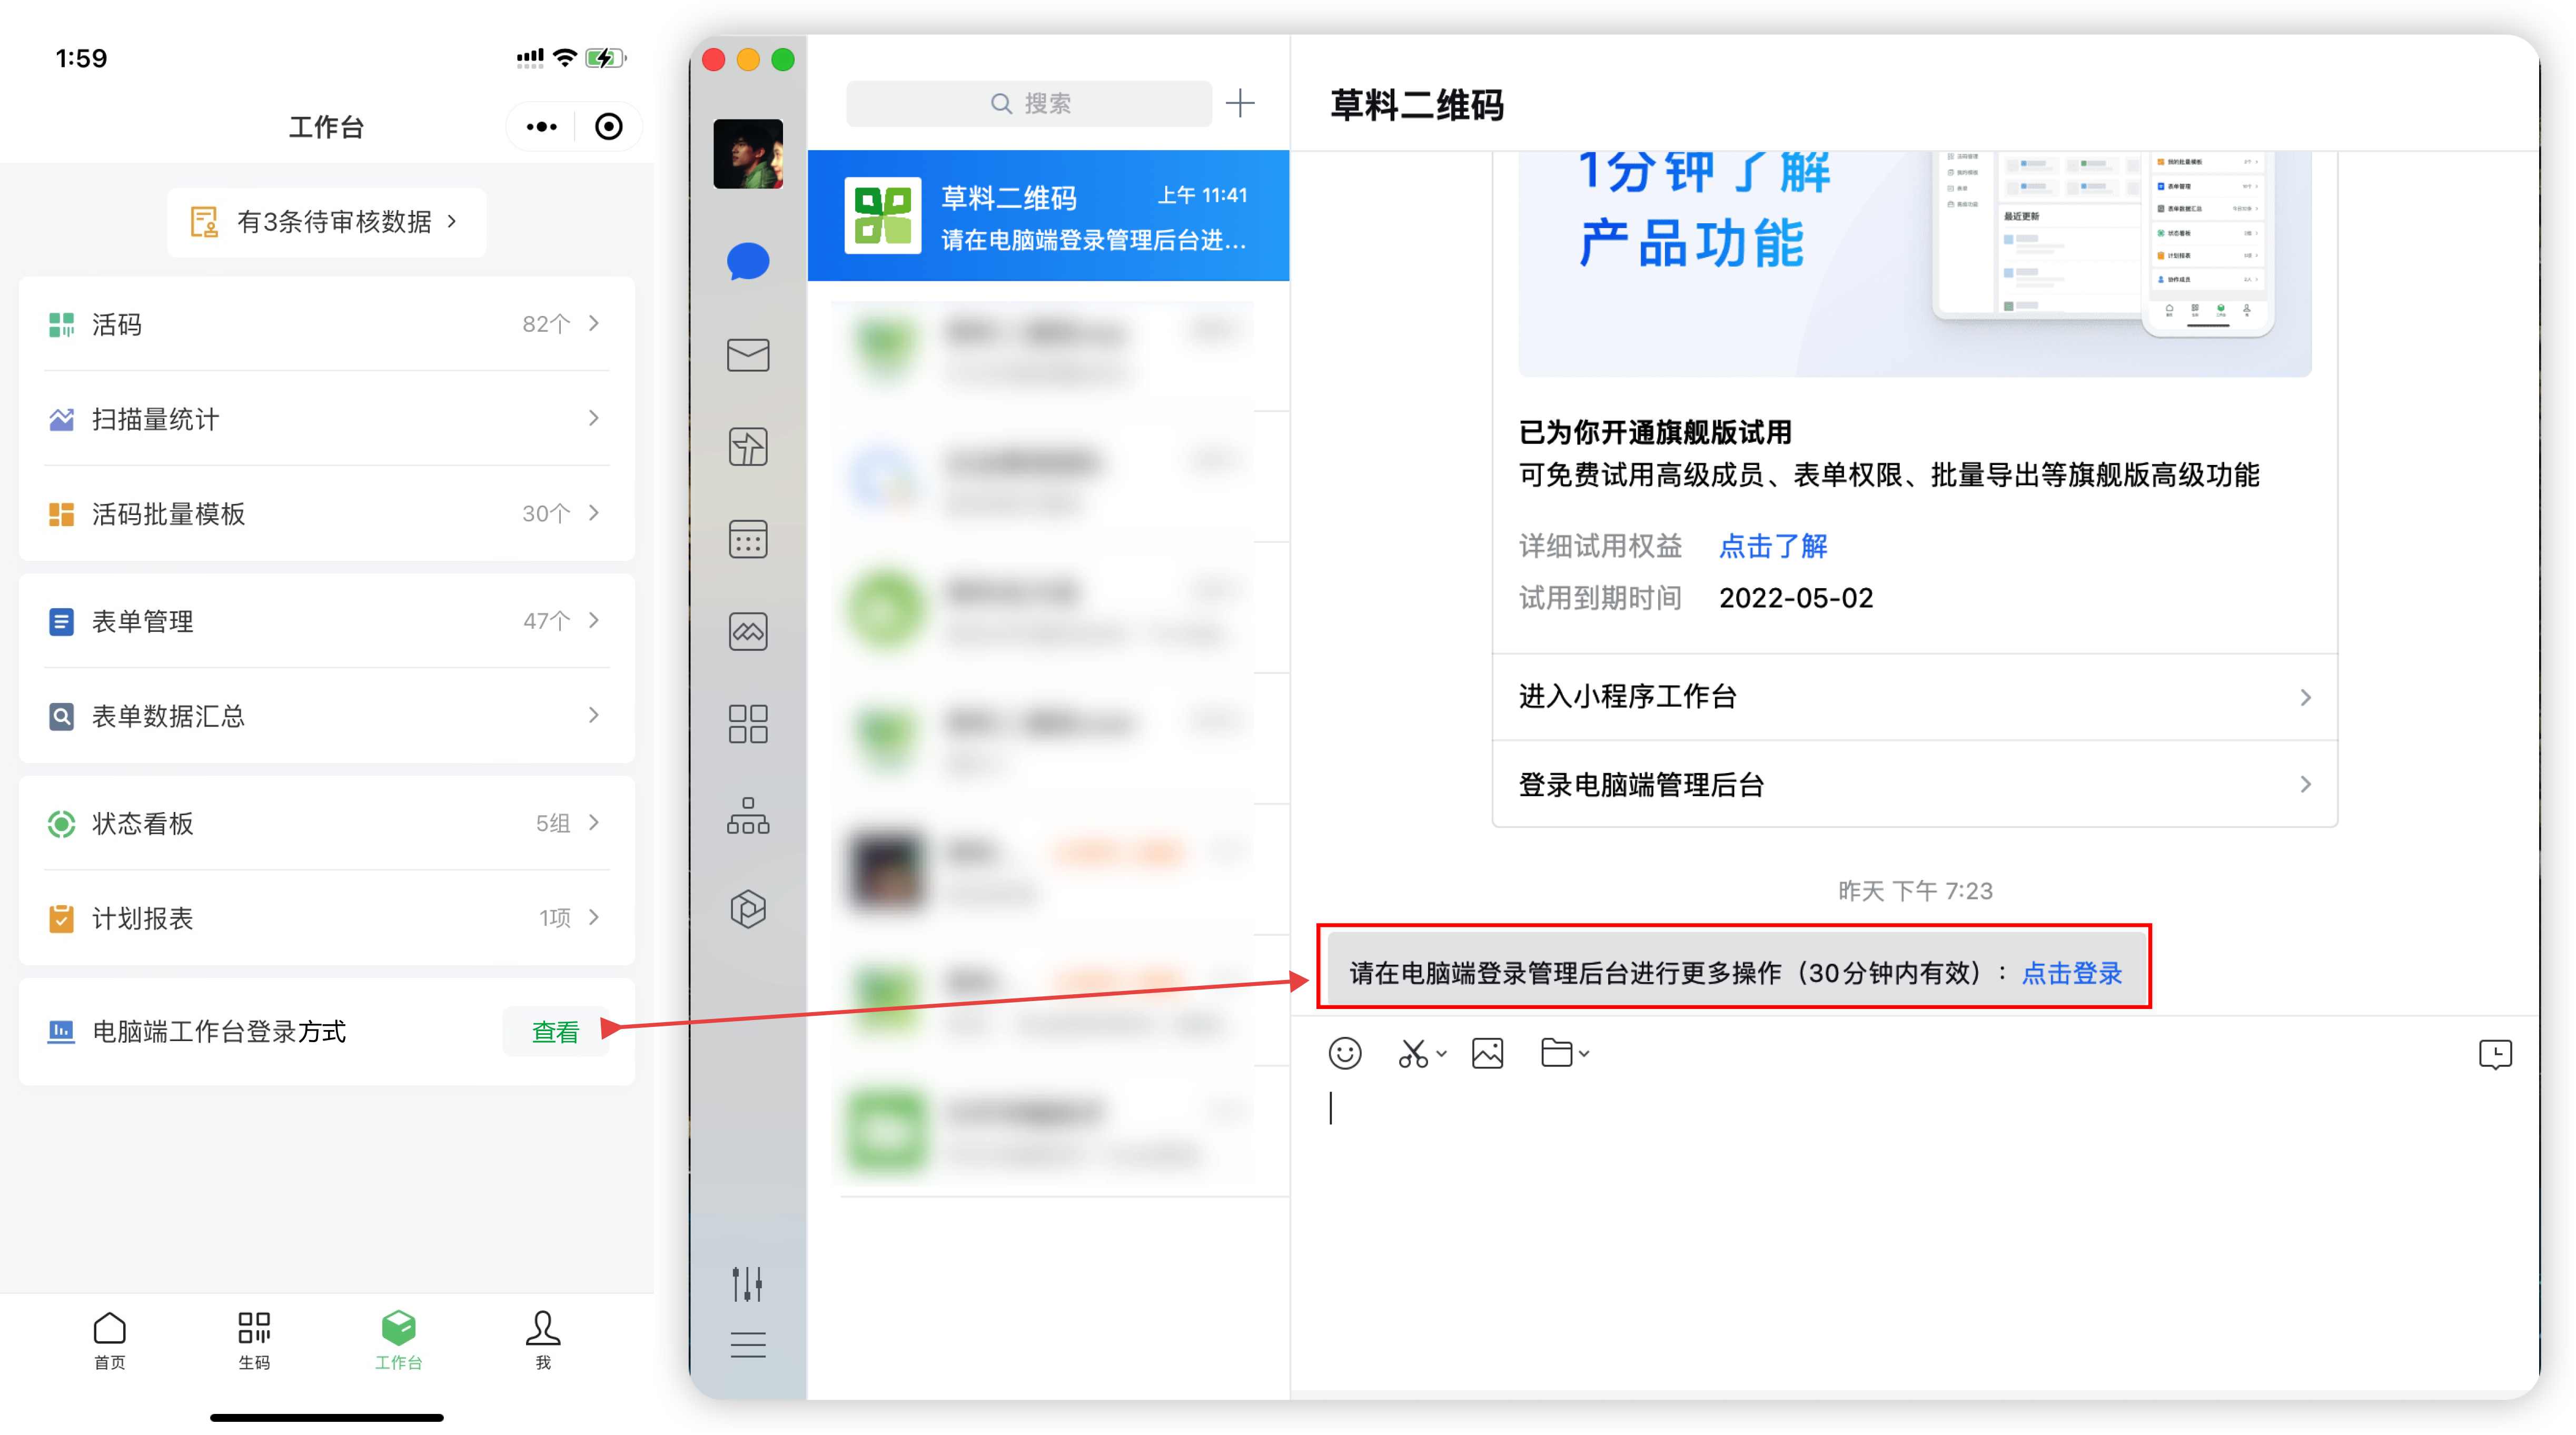Image resolution: width=2576 pixels, height=1435 pixels.
Task: Tap the chevron on 表单管理 row
Action: click(x=594, y=620)
